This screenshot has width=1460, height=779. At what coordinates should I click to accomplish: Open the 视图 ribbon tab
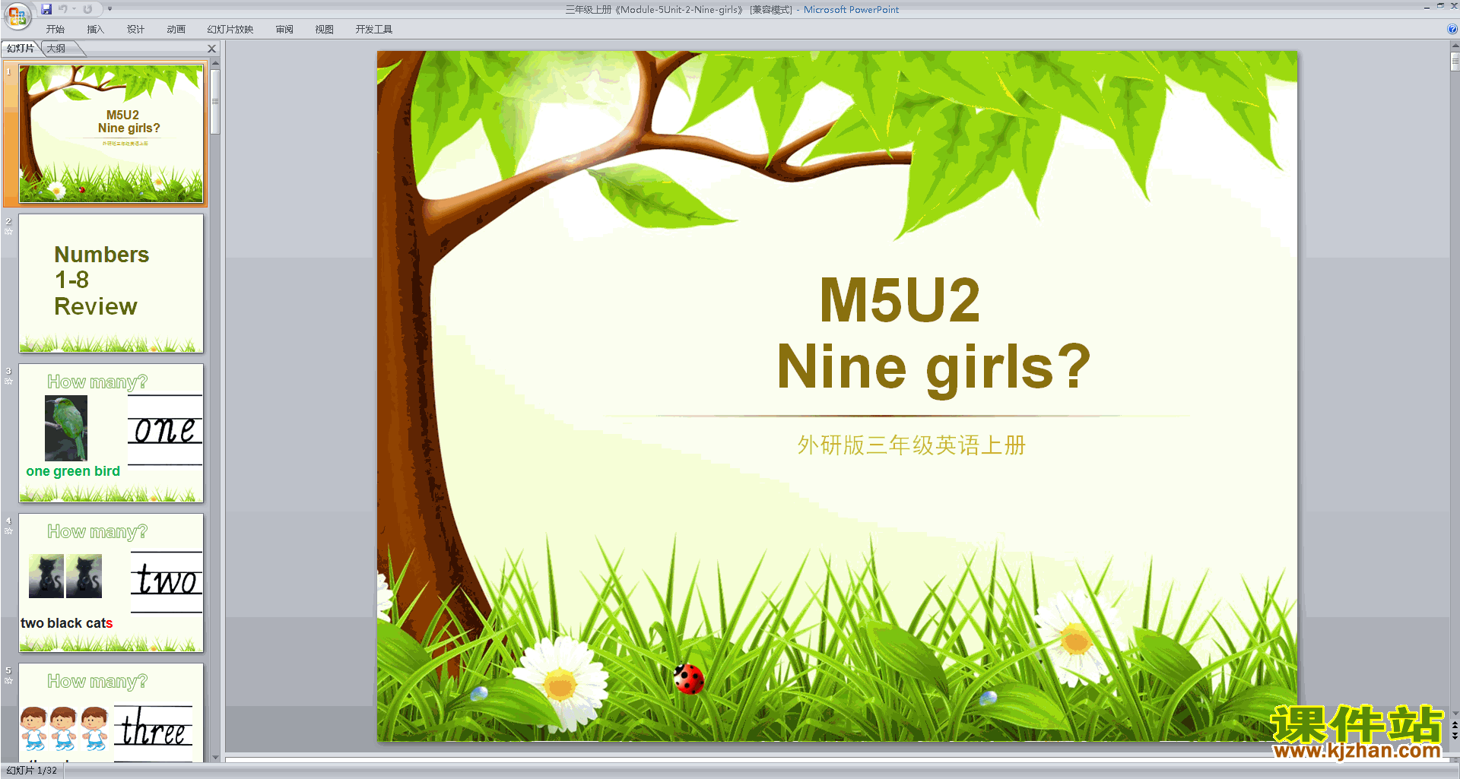(325, 30)
